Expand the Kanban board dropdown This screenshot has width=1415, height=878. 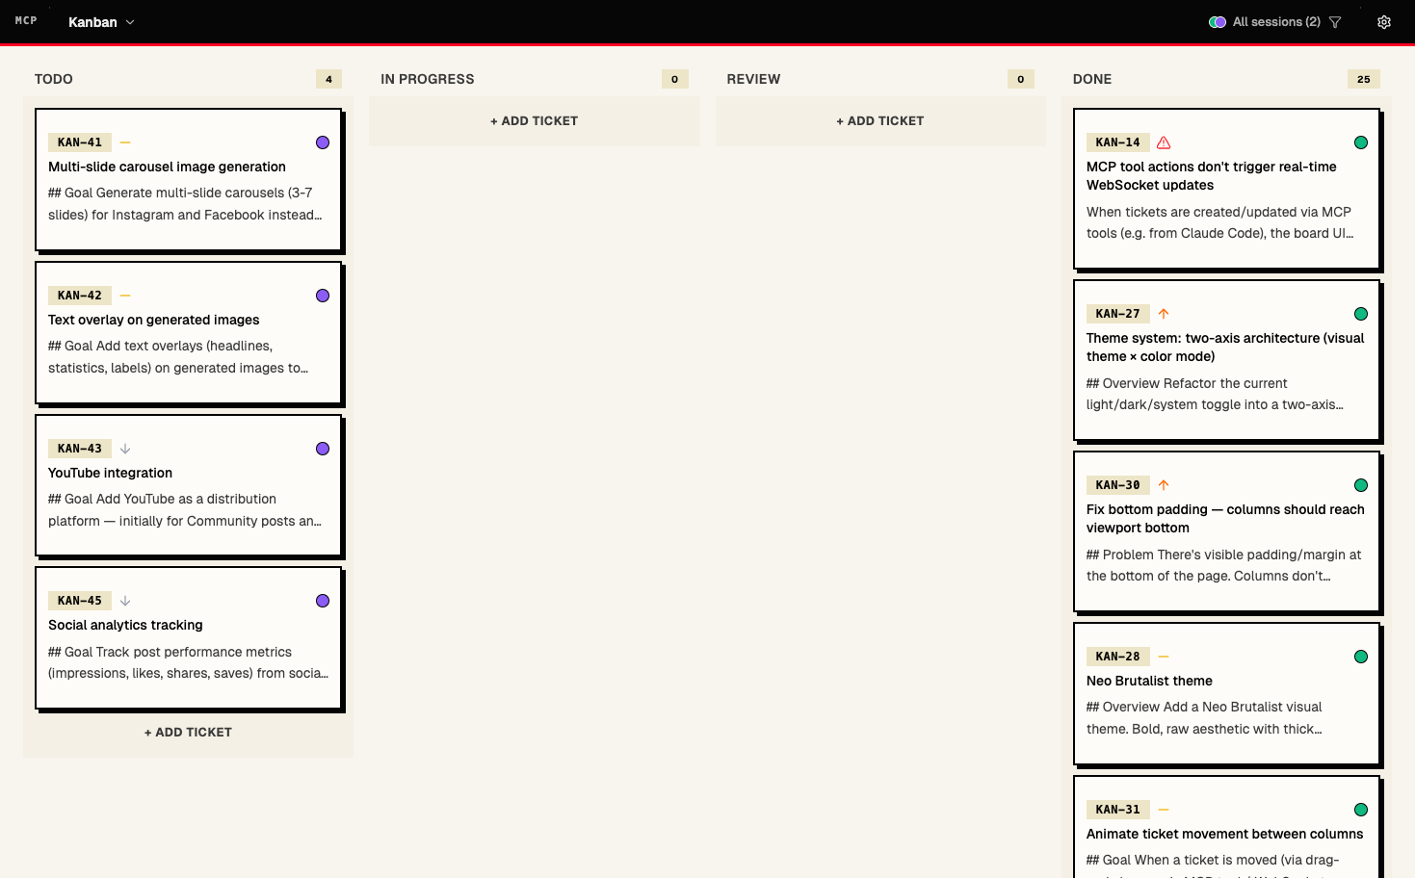[x=101, y=22]
